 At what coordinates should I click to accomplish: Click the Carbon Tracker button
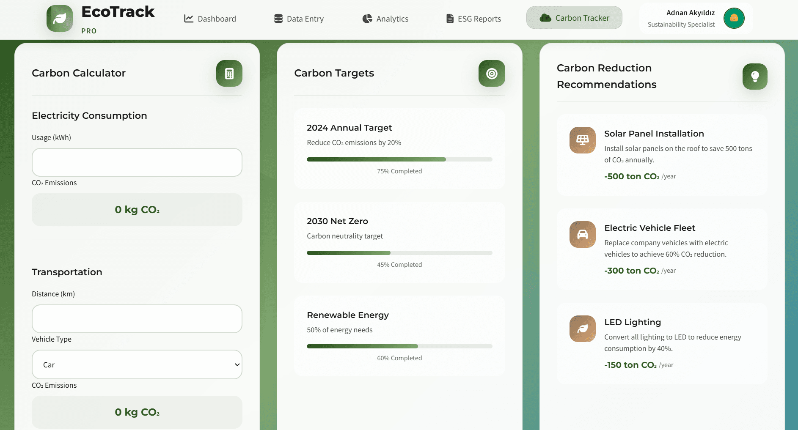tap(574, 18)
